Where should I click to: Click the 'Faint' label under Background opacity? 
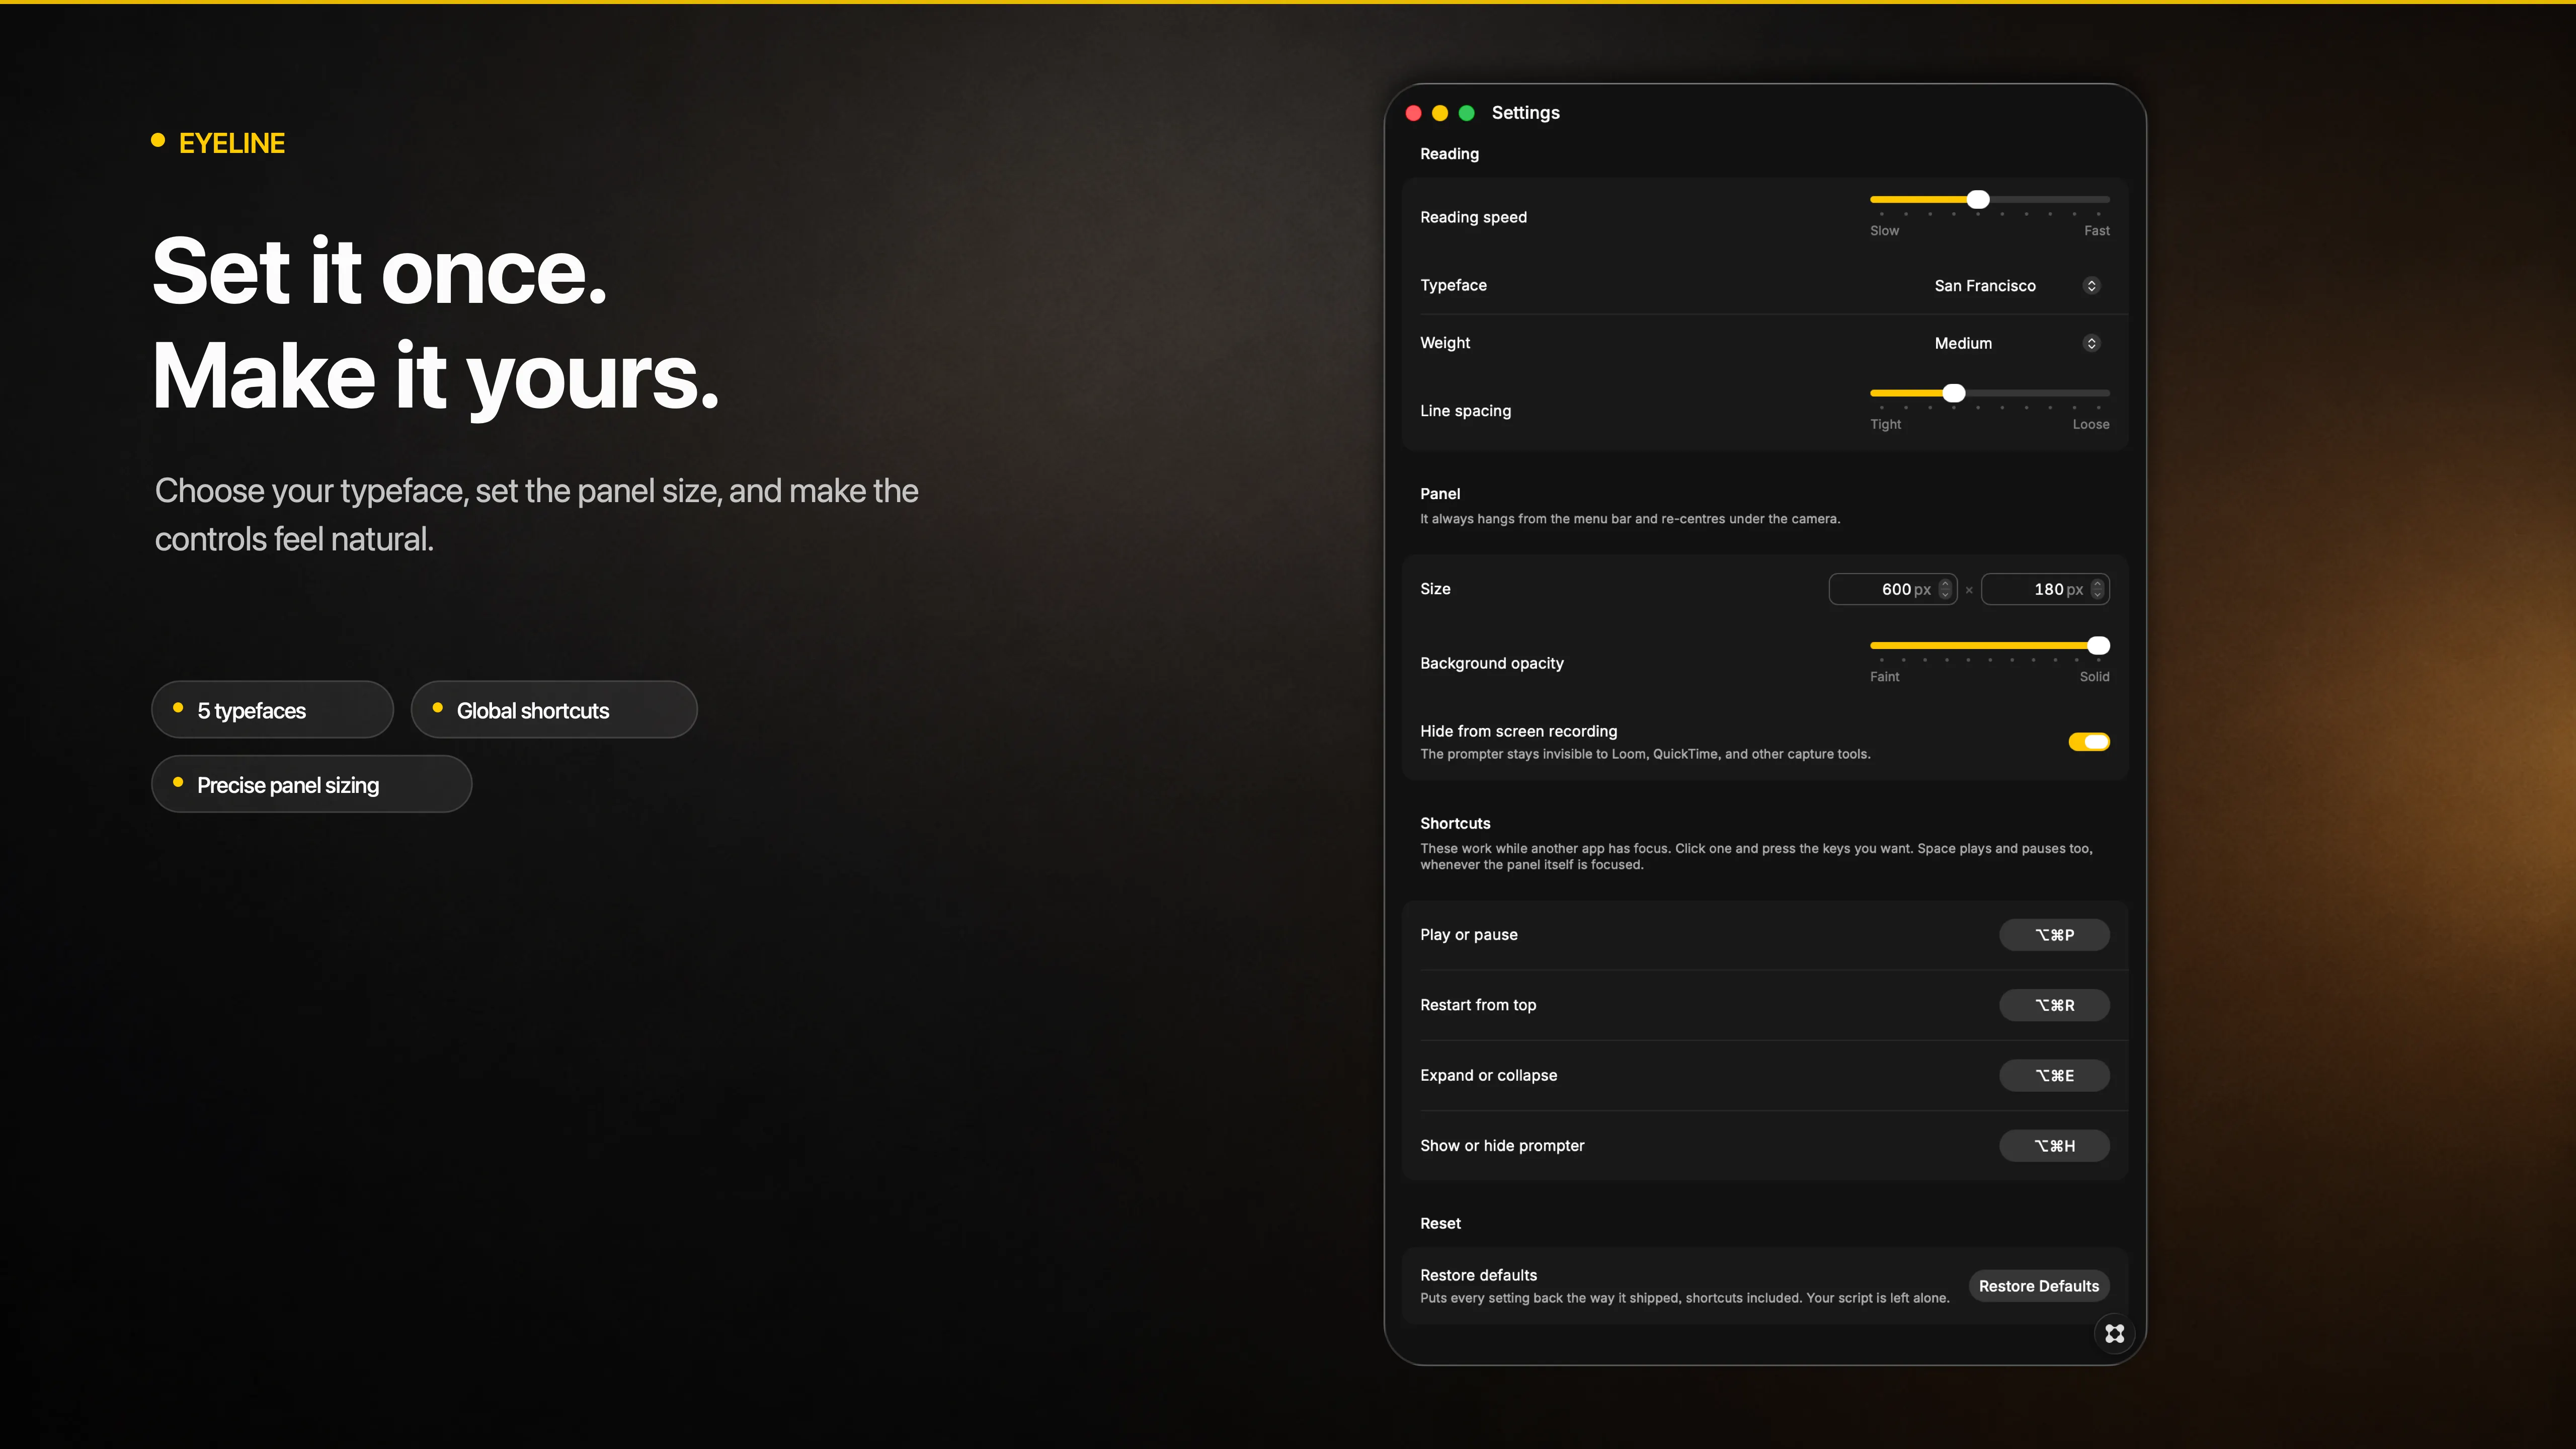point(1884,676)
